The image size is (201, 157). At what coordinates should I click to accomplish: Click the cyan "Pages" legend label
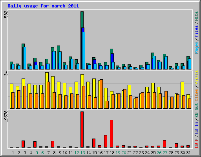click(196, 48)
